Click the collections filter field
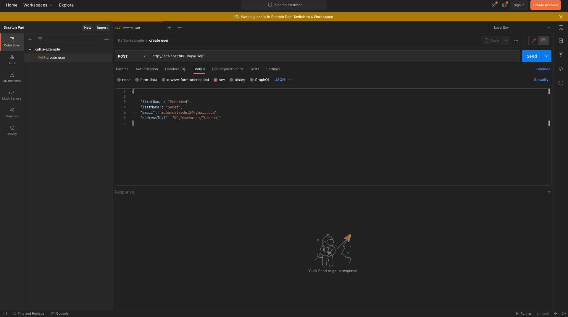 pos(68,39)
